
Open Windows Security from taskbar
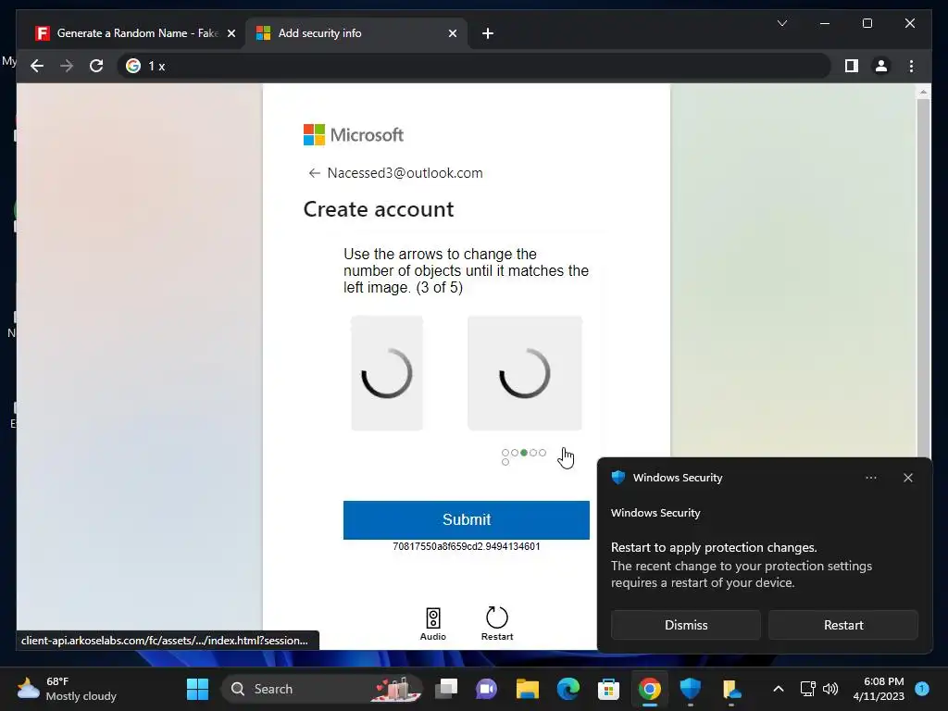(690, 689)
